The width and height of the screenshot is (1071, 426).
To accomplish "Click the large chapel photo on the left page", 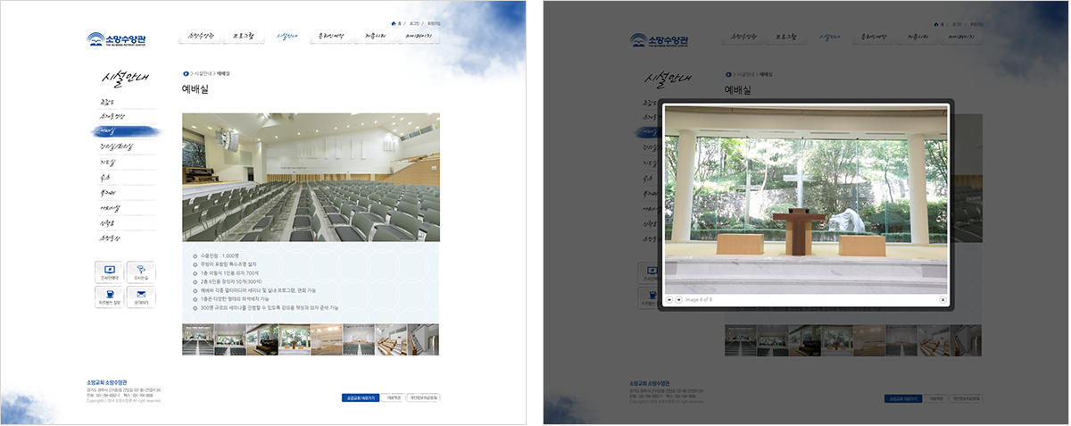I will point(311,177).
